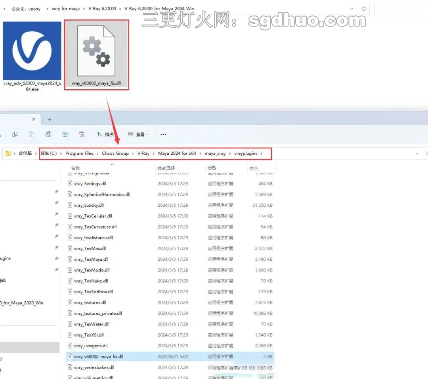The image size is (428, 379).
Task: Go to V-Ray in the lower breadcrumb
Action: [x=143, y=153]
